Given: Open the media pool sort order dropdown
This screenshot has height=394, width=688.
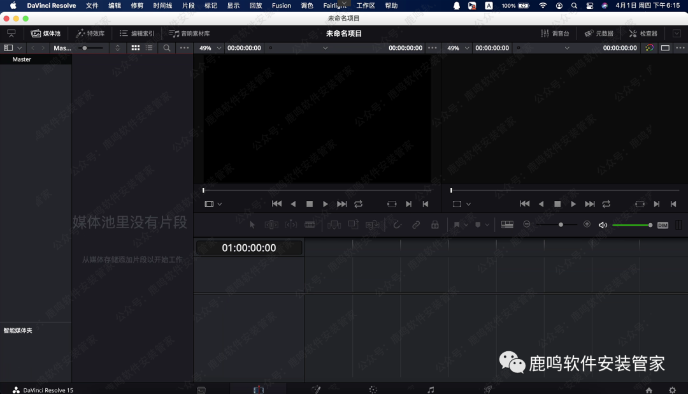Looking at the screenshot, I should point(117,48).
